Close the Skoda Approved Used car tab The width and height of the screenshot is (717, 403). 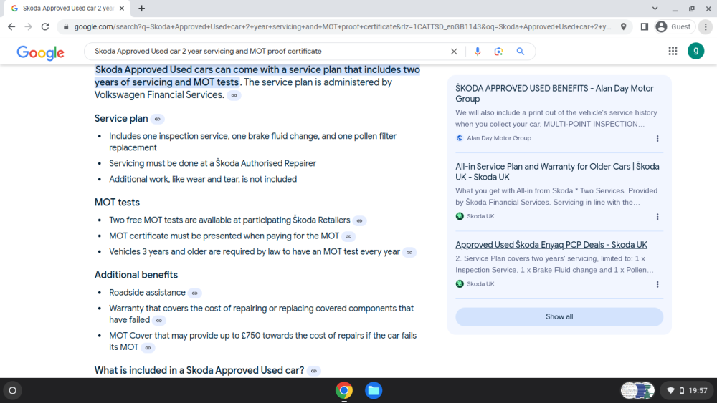(122, 8)
